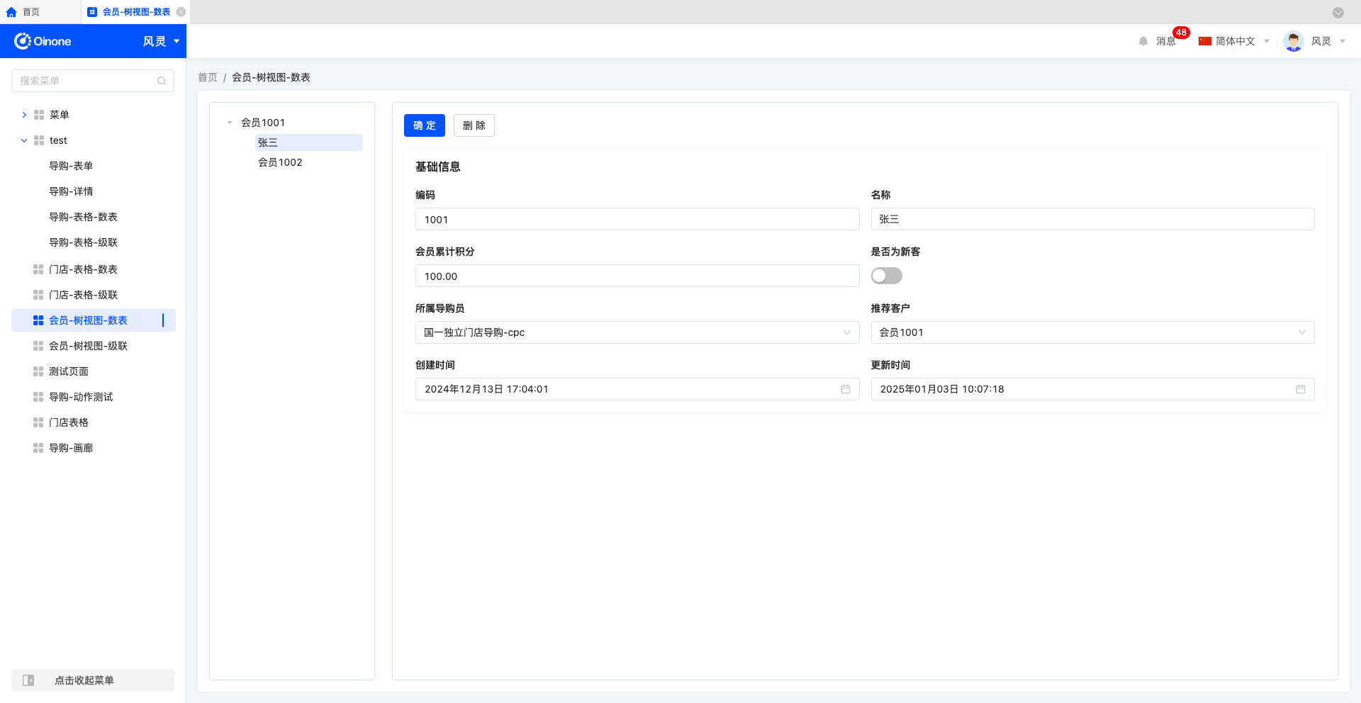Collapse the test menu group

click(24, 140)
